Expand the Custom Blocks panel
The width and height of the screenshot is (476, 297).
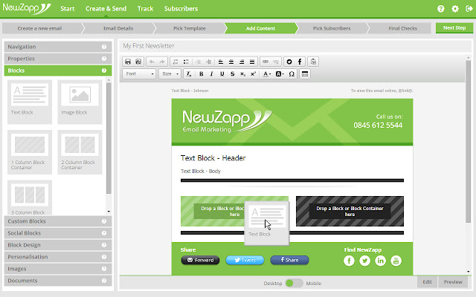[x=58, y=221]
